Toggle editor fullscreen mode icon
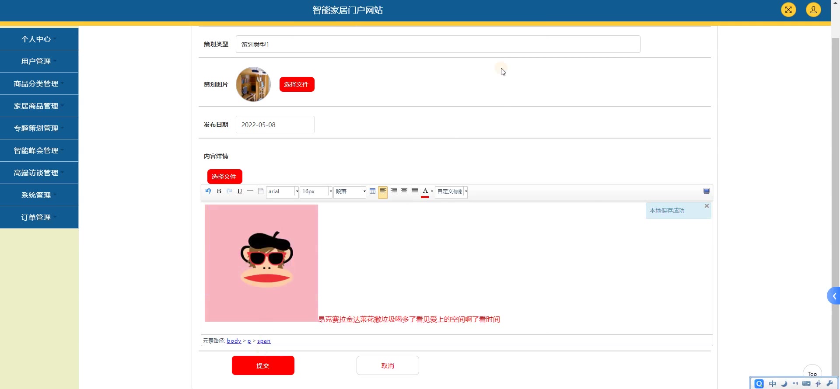 tap(706, 191)
